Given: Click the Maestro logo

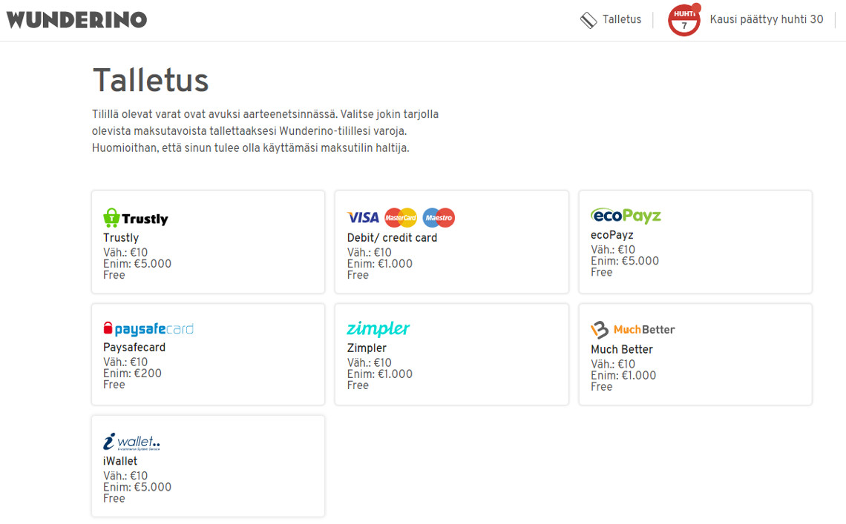Looking at the screenshot, I should pyautogui.click(x=439, y=218).
